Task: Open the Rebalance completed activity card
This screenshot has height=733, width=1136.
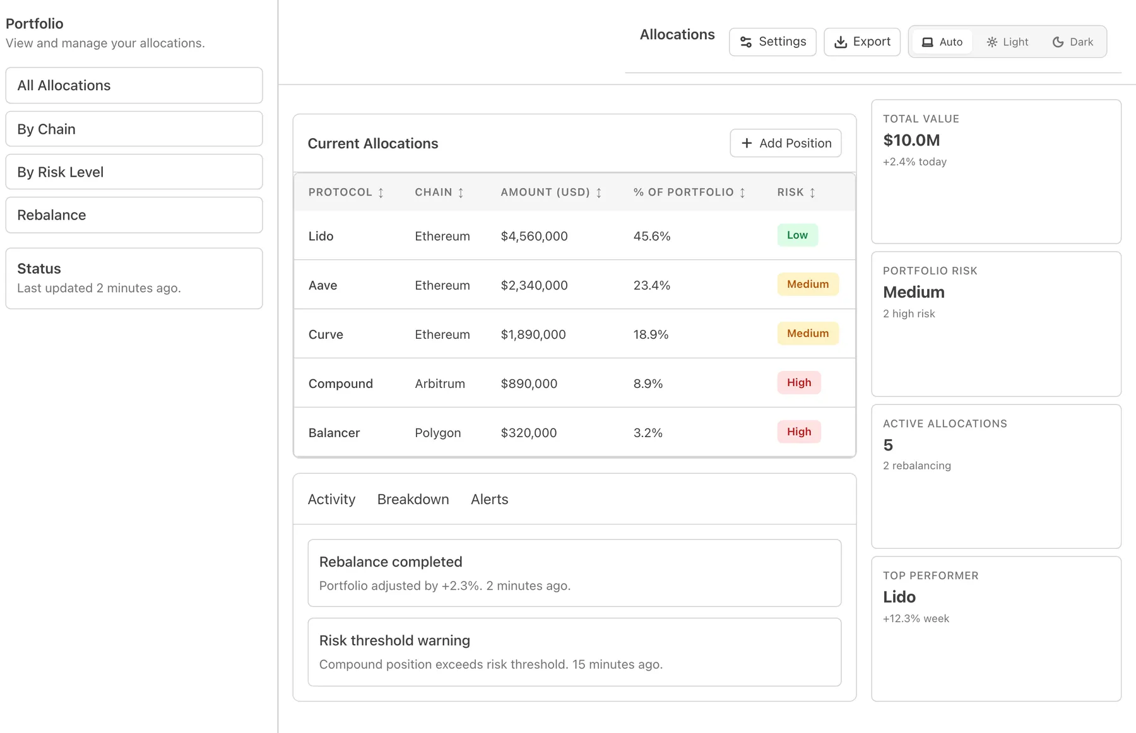Action: tap(574, 573)
